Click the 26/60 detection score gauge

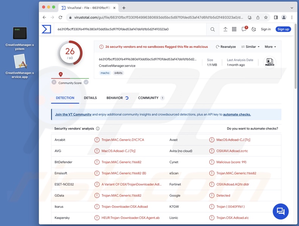click(x=70, y=53)
